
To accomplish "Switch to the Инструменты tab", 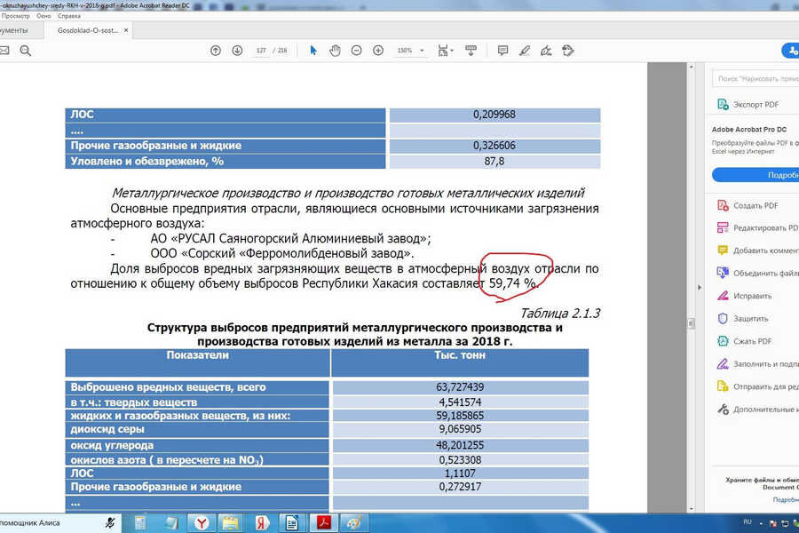I will pos(13,30).
